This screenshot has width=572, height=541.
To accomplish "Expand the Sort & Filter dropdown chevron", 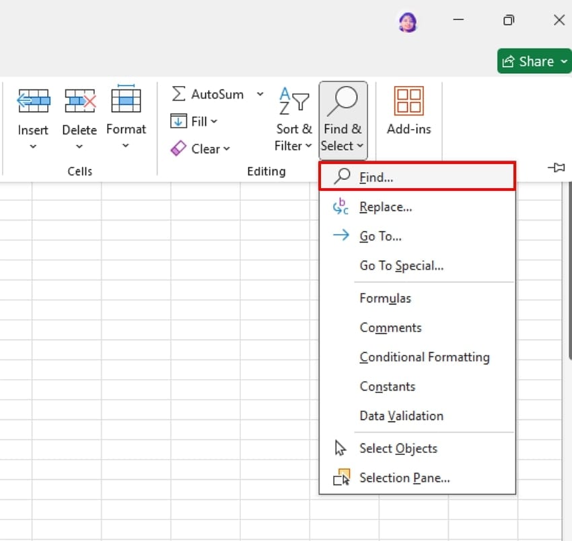I will pyautogui.click(x=309, y=146).
